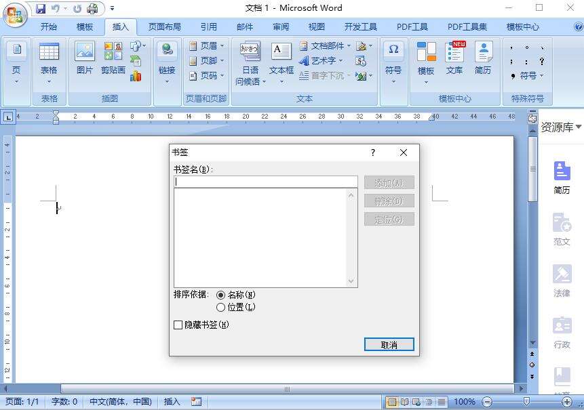Click the bookmark dialog help question mark
The image size is (584, 410).
pyautogui.click(x=373, y=152)
